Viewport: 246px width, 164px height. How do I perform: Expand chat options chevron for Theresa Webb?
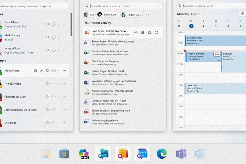tap(59, 84)
